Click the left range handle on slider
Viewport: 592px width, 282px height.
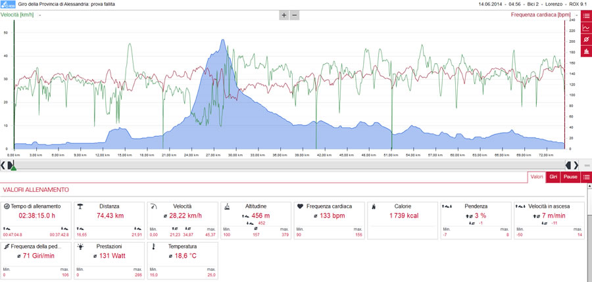[10, 164]
